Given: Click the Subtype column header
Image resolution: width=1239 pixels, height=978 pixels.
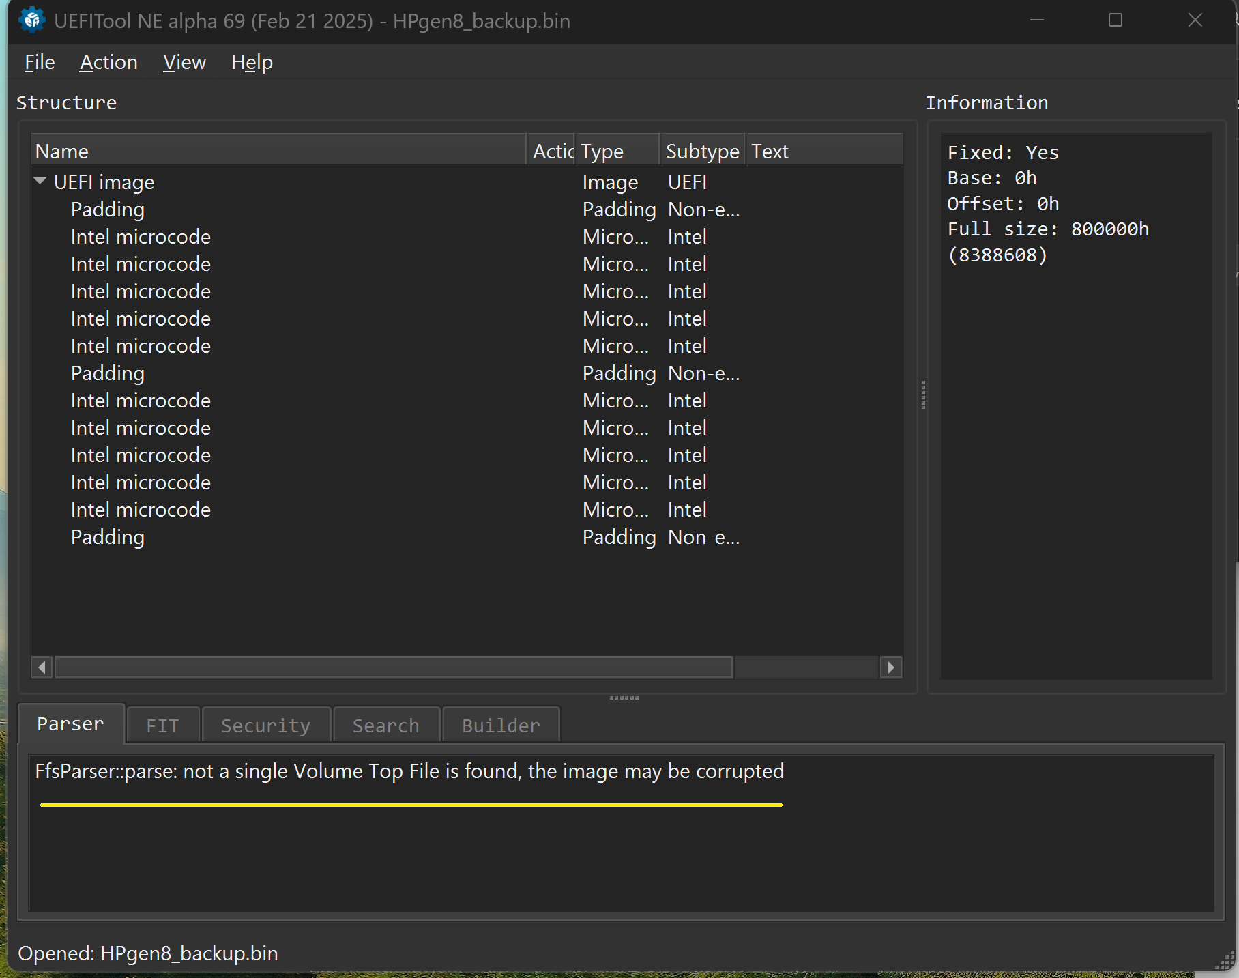Looking at the screenshot, I should click(x=701, y=151).
